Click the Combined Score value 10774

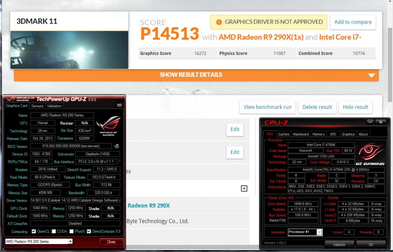[x=359, y=53]
